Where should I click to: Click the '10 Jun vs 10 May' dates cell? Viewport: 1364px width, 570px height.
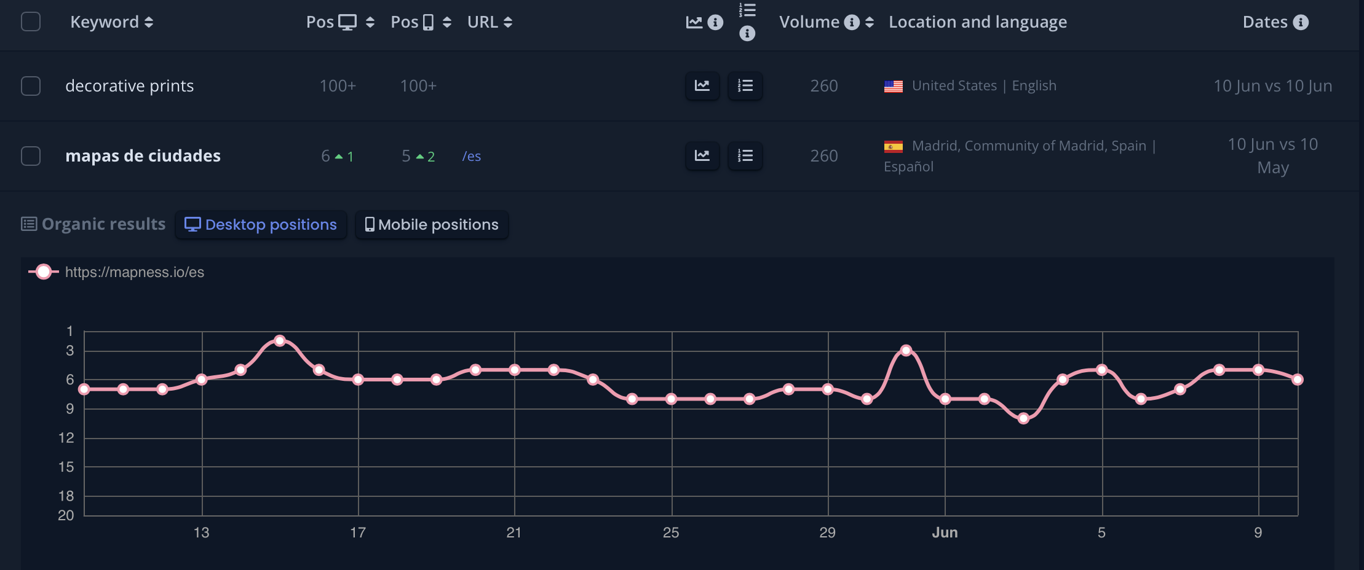click(x=1273, y=156)
